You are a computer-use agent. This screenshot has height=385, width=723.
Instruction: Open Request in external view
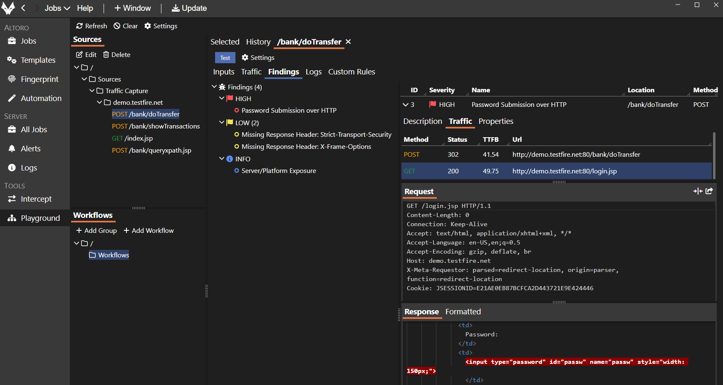[709, 191]
